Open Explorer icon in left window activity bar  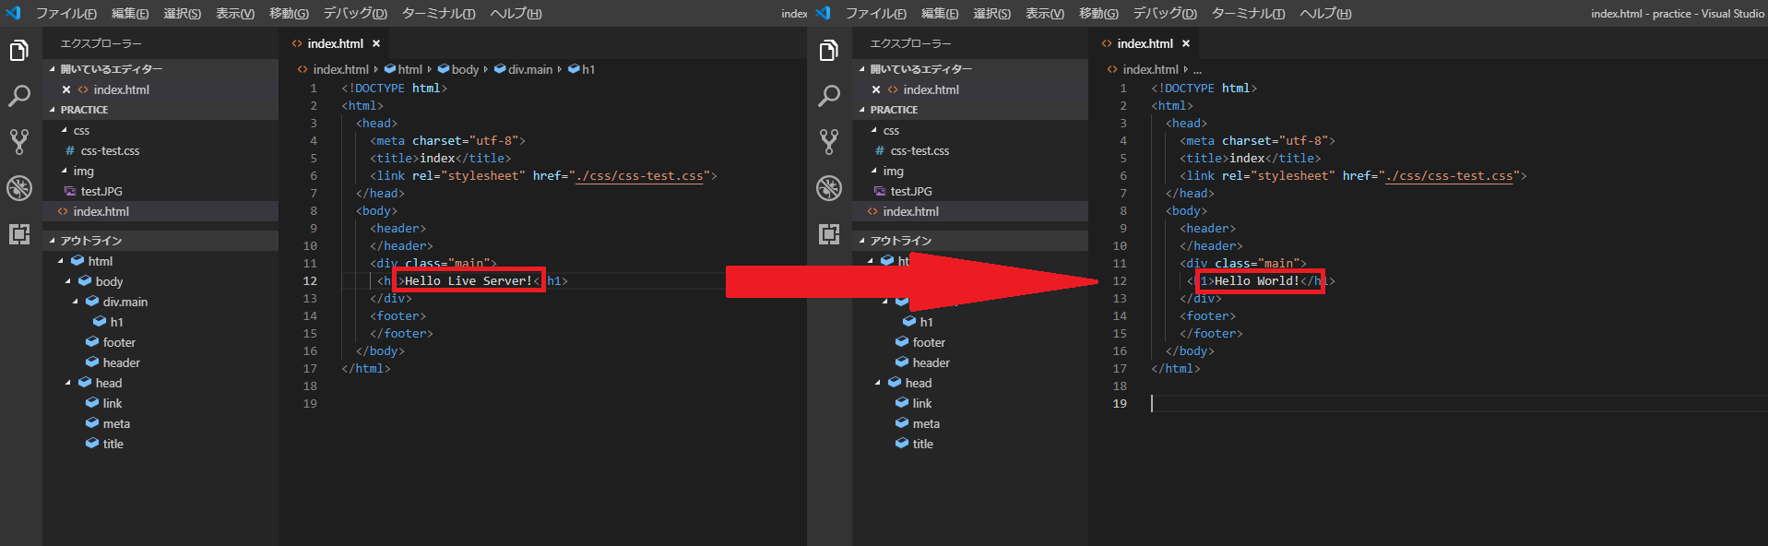(19, 50)
